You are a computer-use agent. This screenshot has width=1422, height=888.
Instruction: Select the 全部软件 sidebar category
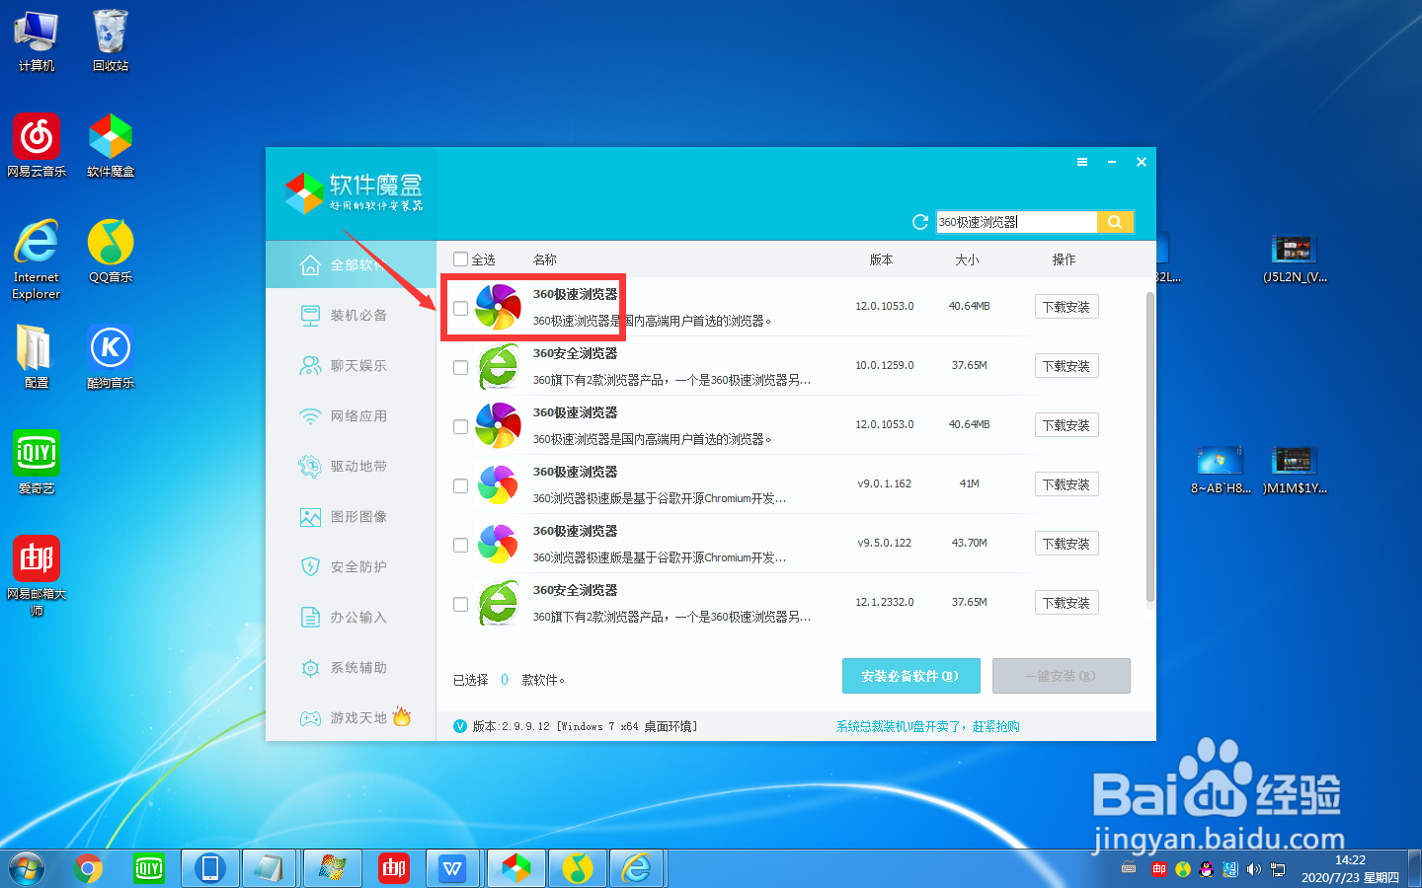pos(351,264)
